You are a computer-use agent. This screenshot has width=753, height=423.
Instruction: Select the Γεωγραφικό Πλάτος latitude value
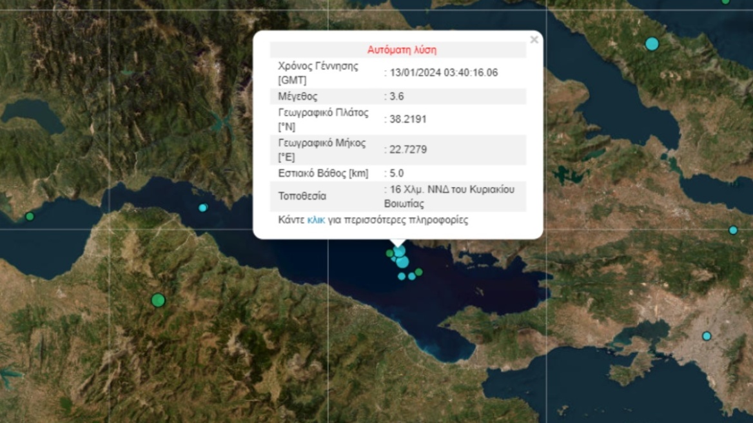click(407, 119)
